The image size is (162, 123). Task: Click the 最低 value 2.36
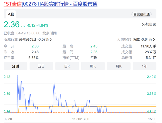point(94,52)
